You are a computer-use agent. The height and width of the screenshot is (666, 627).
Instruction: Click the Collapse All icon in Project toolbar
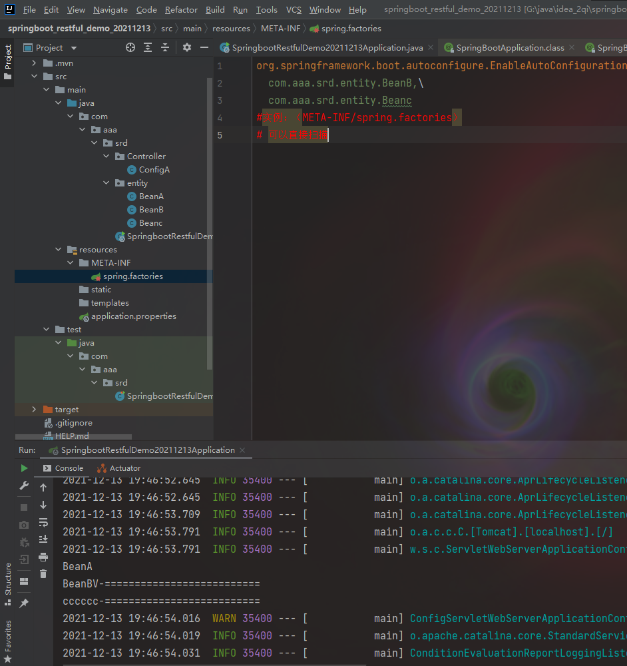pyautogui.click(x=164, y=47)
